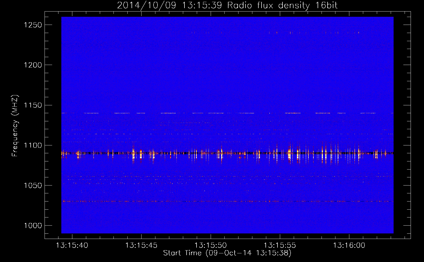Click the 1100 frequency axis label

point(33,145)
